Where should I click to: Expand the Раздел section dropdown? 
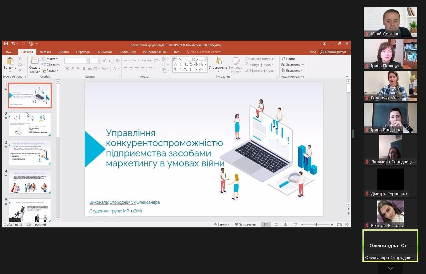pyautogui.click(x=50, y=71)
